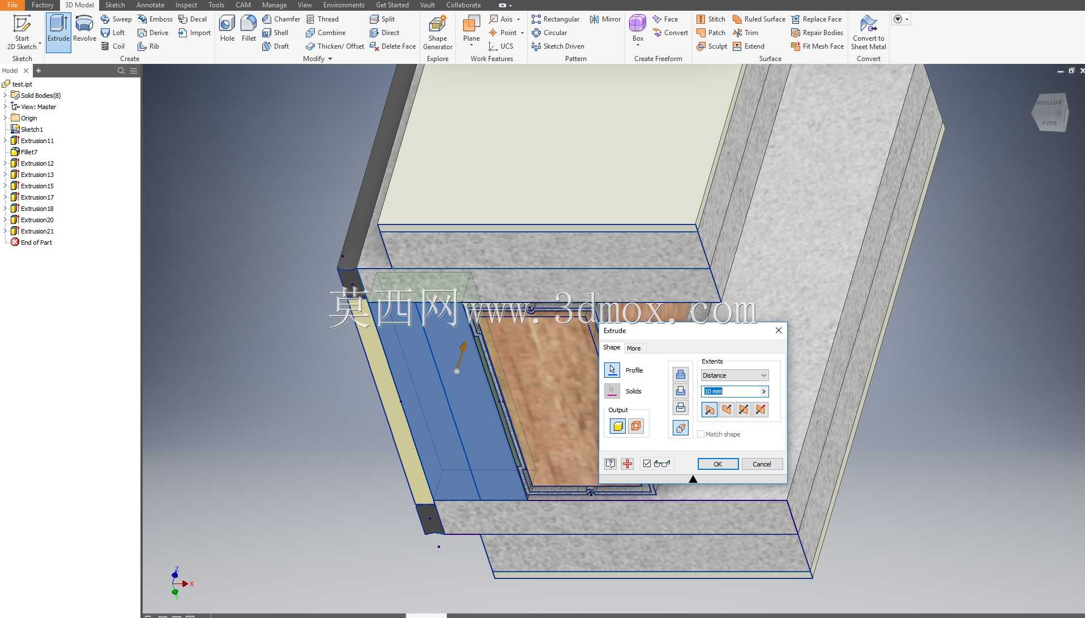Close the Extrude dialog
This screenshot has width=1085, height=618.
pos(778,330)
